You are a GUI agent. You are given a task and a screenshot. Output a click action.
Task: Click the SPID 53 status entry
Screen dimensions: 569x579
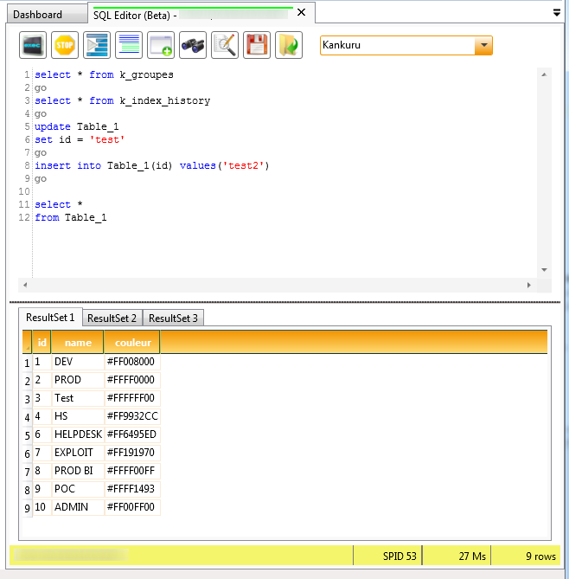pyautogui.click(x=400, y=556)
